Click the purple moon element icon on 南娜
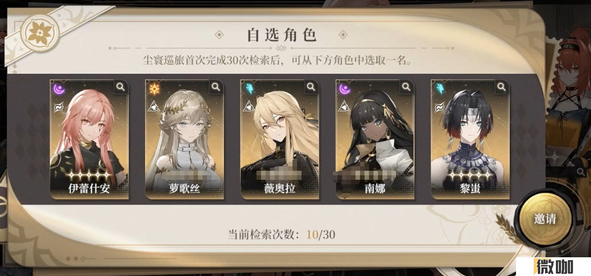Screen dimensions: 591x276 click(344, 88)
